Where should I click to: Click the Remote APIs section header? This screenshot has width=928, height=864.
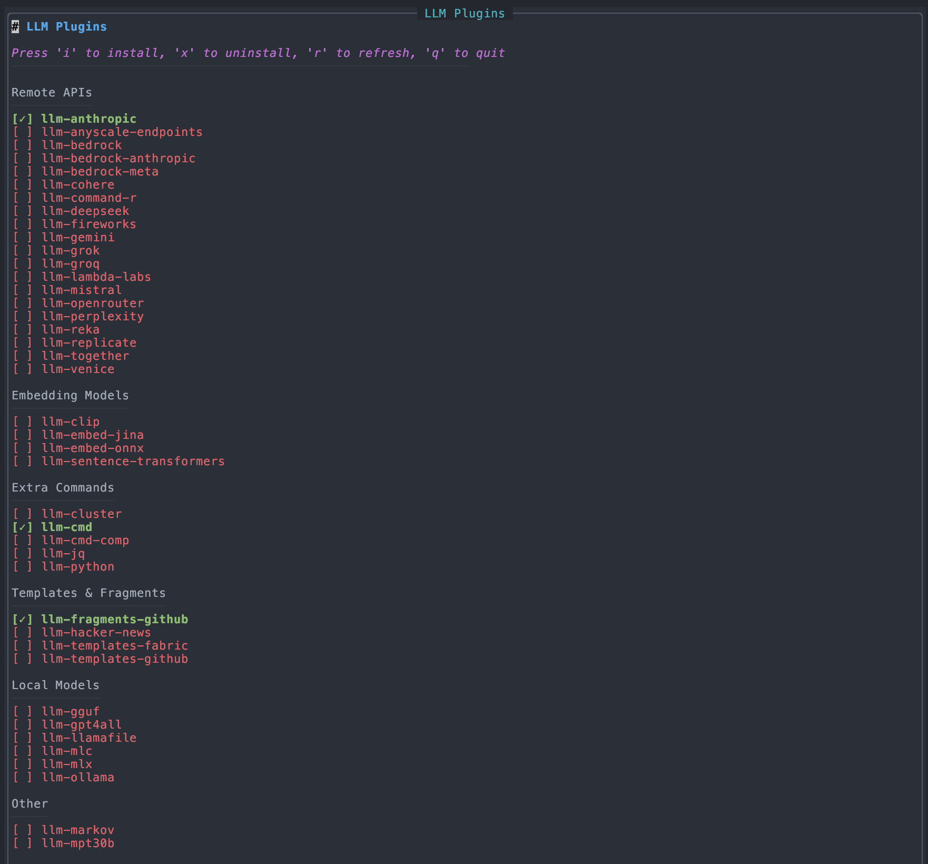51,92
